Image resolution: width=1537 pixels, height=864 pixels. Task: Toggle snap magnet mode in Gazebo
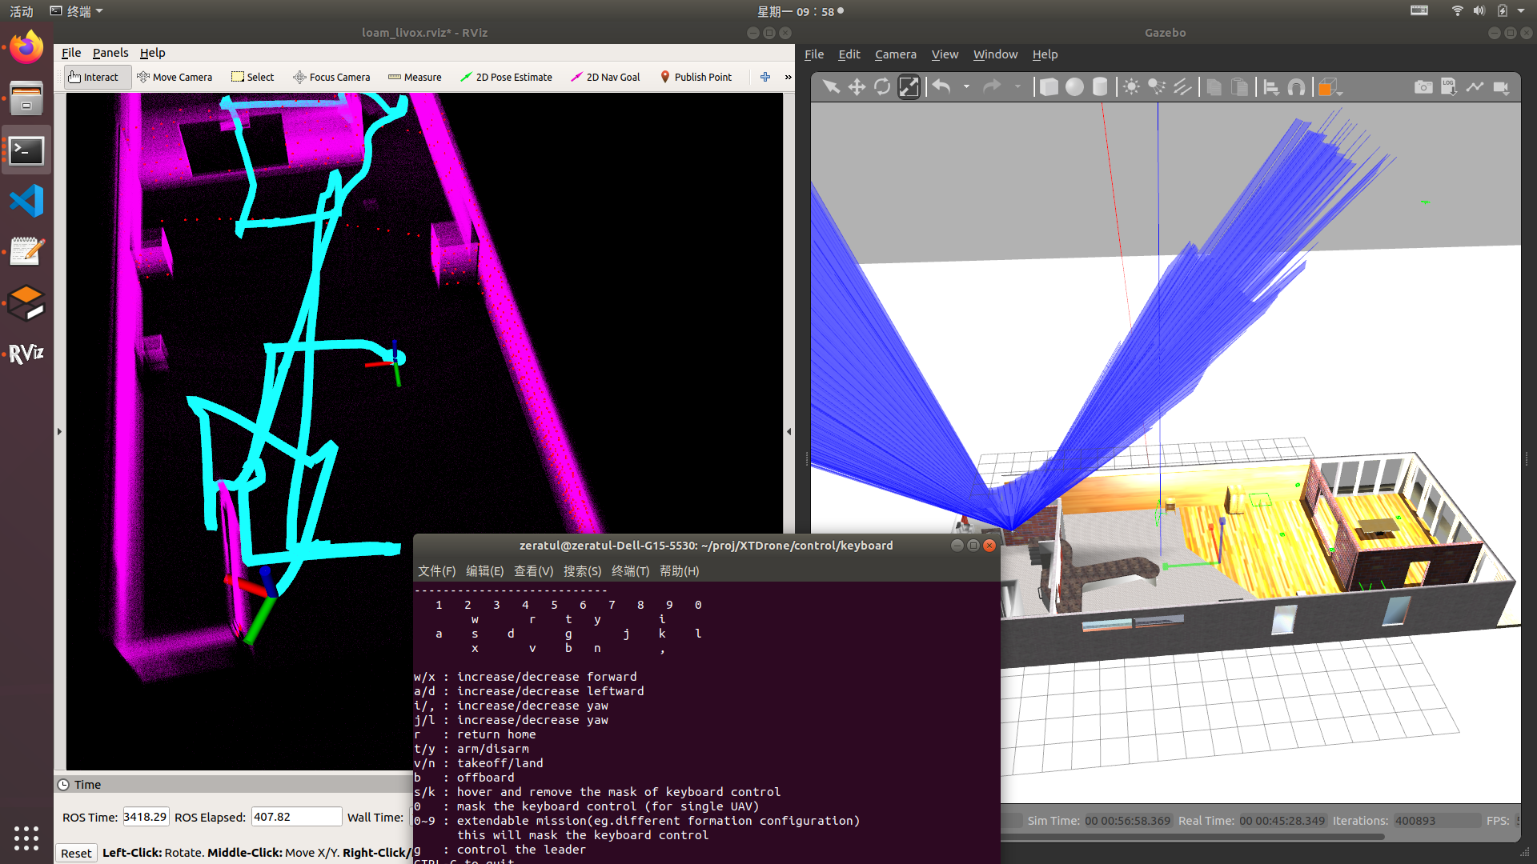click(1296, 87)
